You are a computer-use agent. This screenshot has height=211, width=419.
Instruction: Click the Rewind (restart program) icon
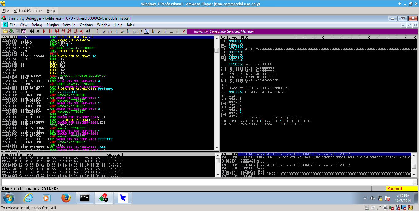(x=32, y=31)
